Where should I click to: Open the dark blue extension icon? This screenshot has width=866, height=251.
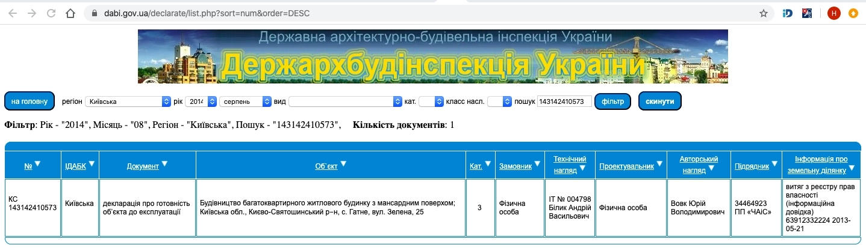(807, 13)
